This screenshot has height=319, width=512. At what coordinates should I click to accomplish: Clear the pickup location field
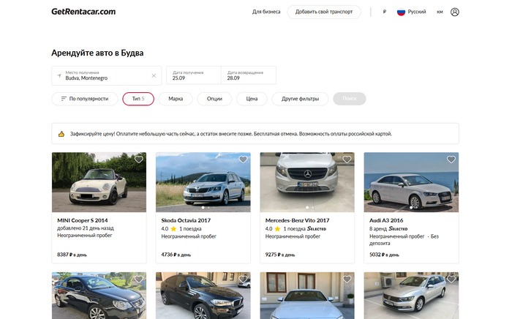click(154, 75)
